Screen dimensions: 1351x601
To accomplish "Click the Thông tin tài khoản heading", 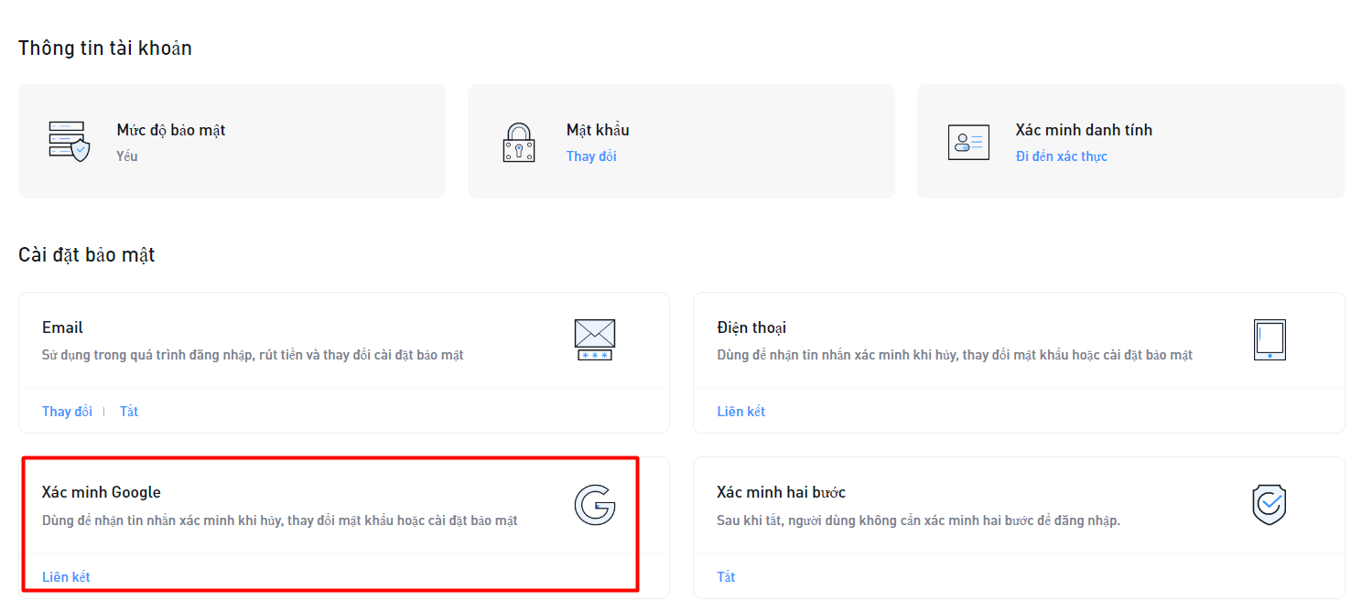I will click(x=105, y=48).
